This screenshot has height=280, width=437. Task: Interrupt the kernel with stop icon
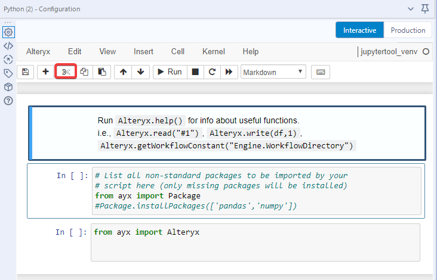pyautogui.click(x=195, y=72)
